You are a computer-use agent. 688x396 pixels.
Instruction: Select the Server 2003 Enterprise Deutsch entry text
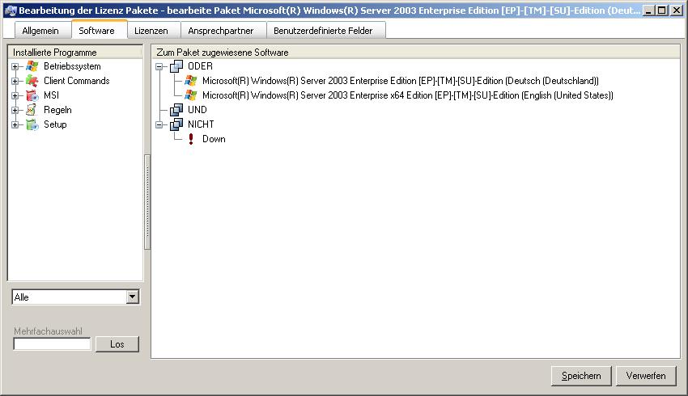pyautogui.click(x=400, y=81)
